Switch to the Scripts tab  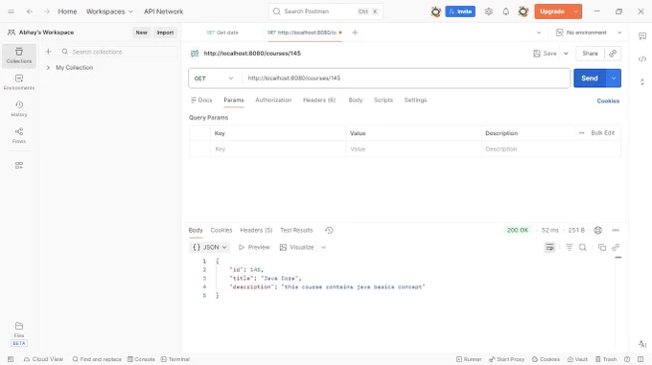tap(383, 100)
